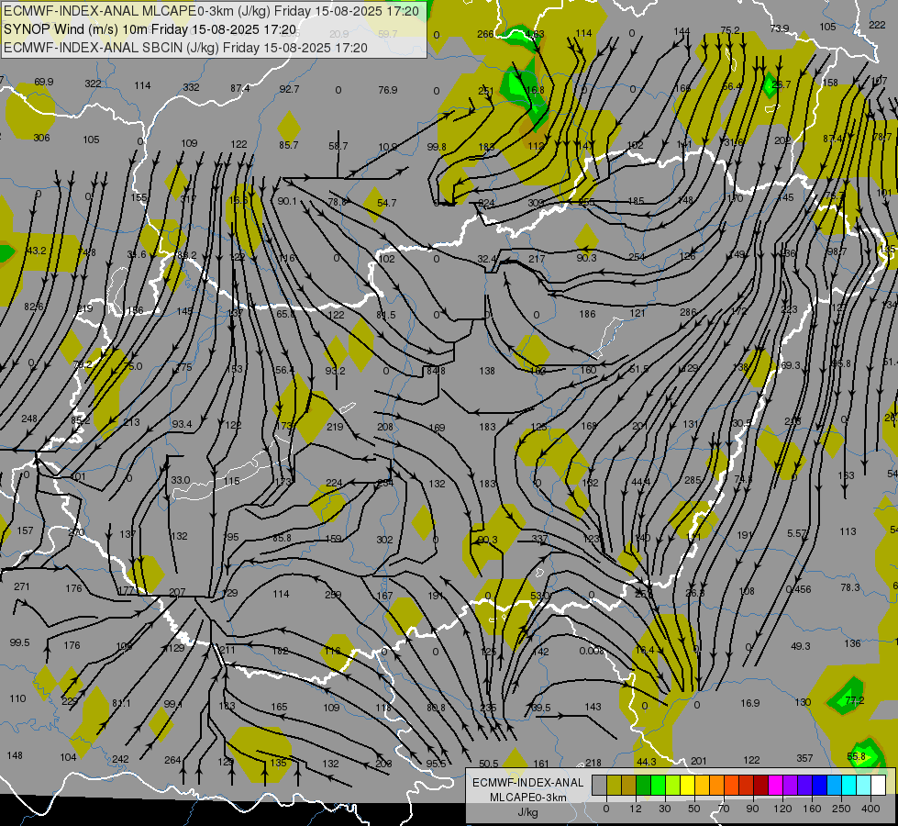Screen dimensions: 898x826
Task: Click the map value 44.3
Action: pos(646,762)
